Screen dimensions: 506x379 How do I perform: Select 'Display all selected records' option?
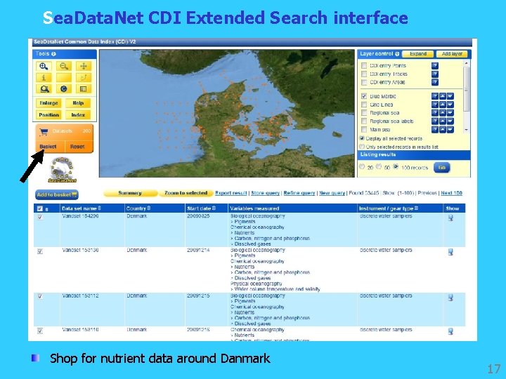(x=362, y=138)
